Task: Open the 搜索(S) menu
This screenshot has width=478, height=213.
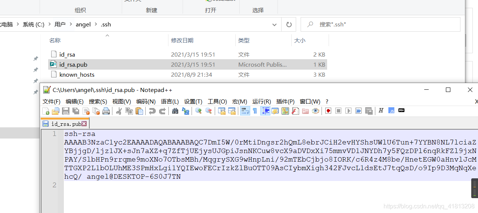Action: (98, 102)
